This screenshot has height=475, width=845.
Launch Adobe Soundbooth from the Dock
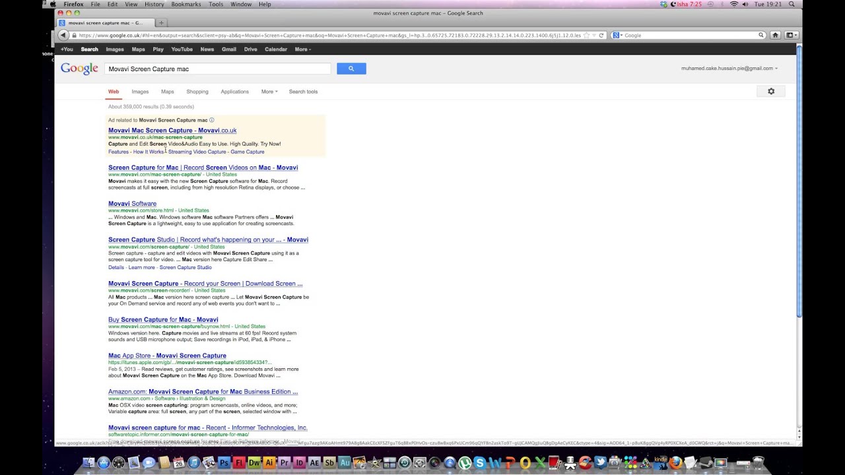(x=329, y=463)
